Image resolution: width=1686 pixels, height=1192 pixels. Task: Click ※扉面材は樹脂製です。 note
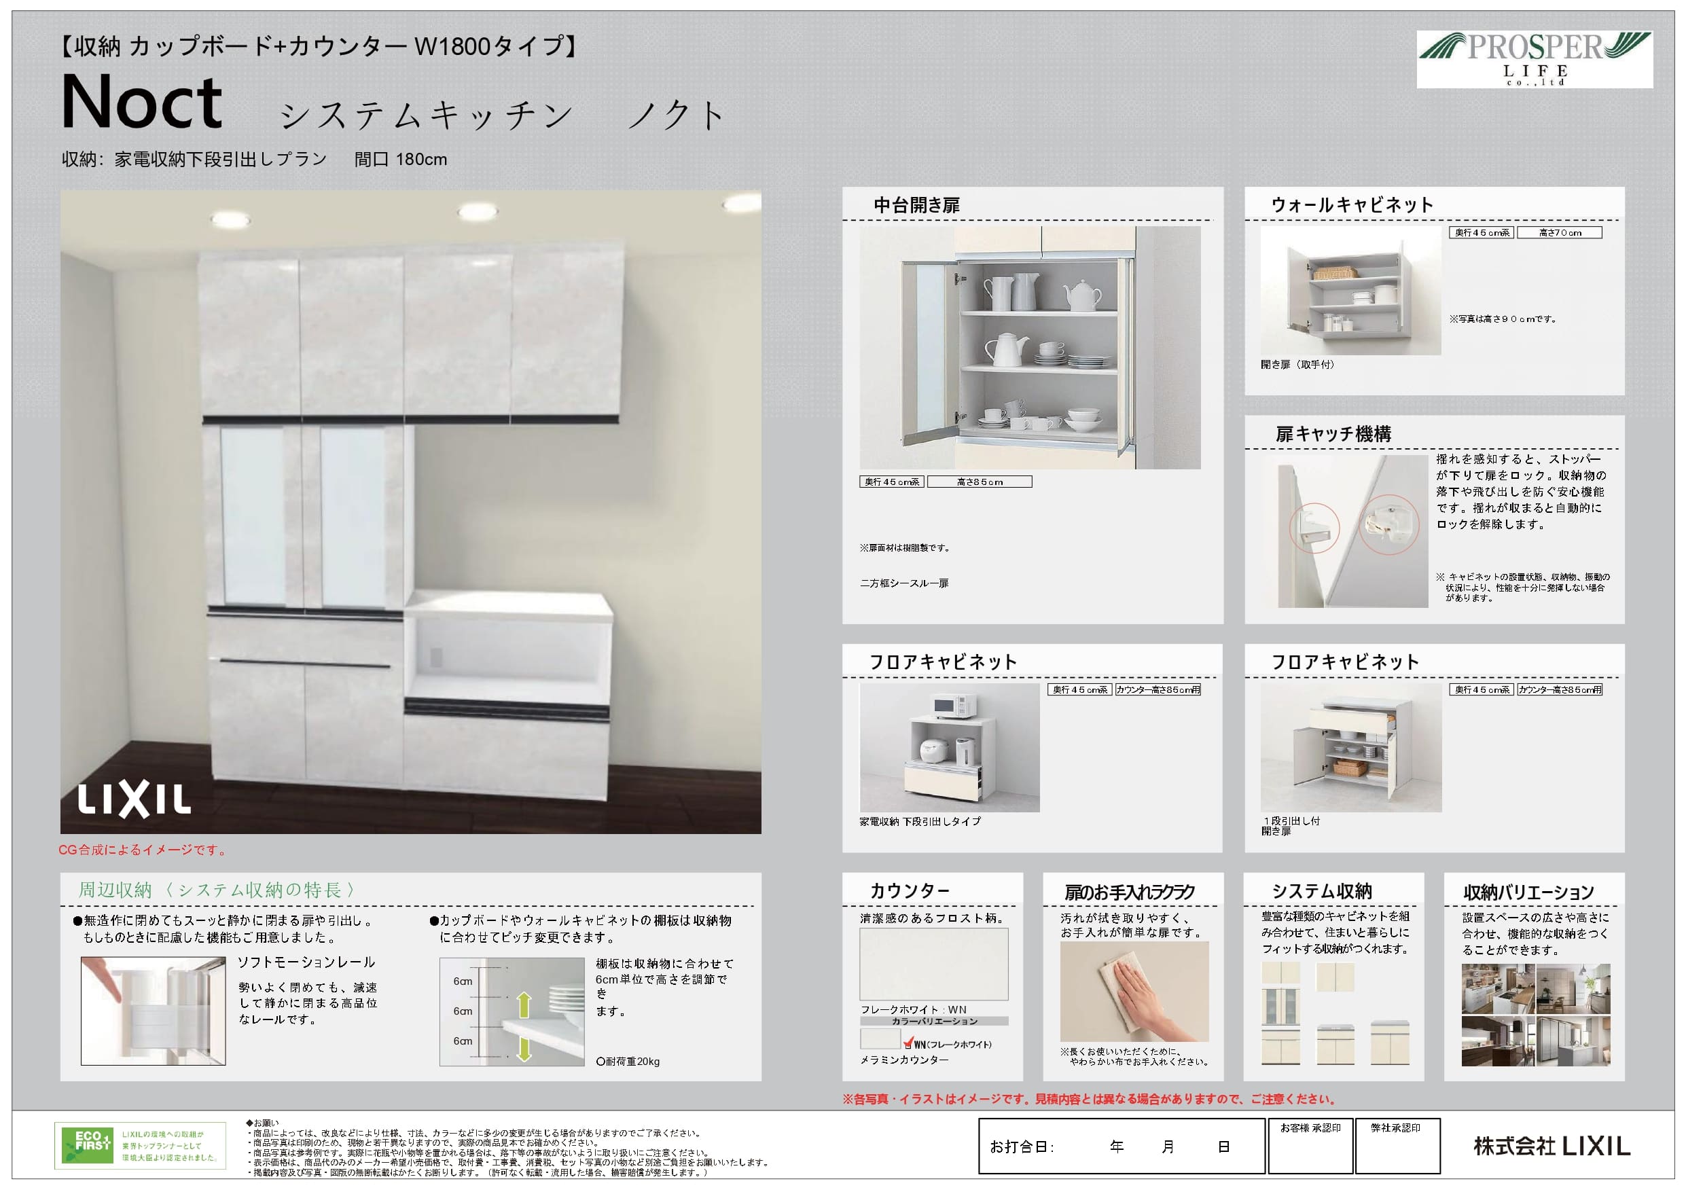coord(905,548)
